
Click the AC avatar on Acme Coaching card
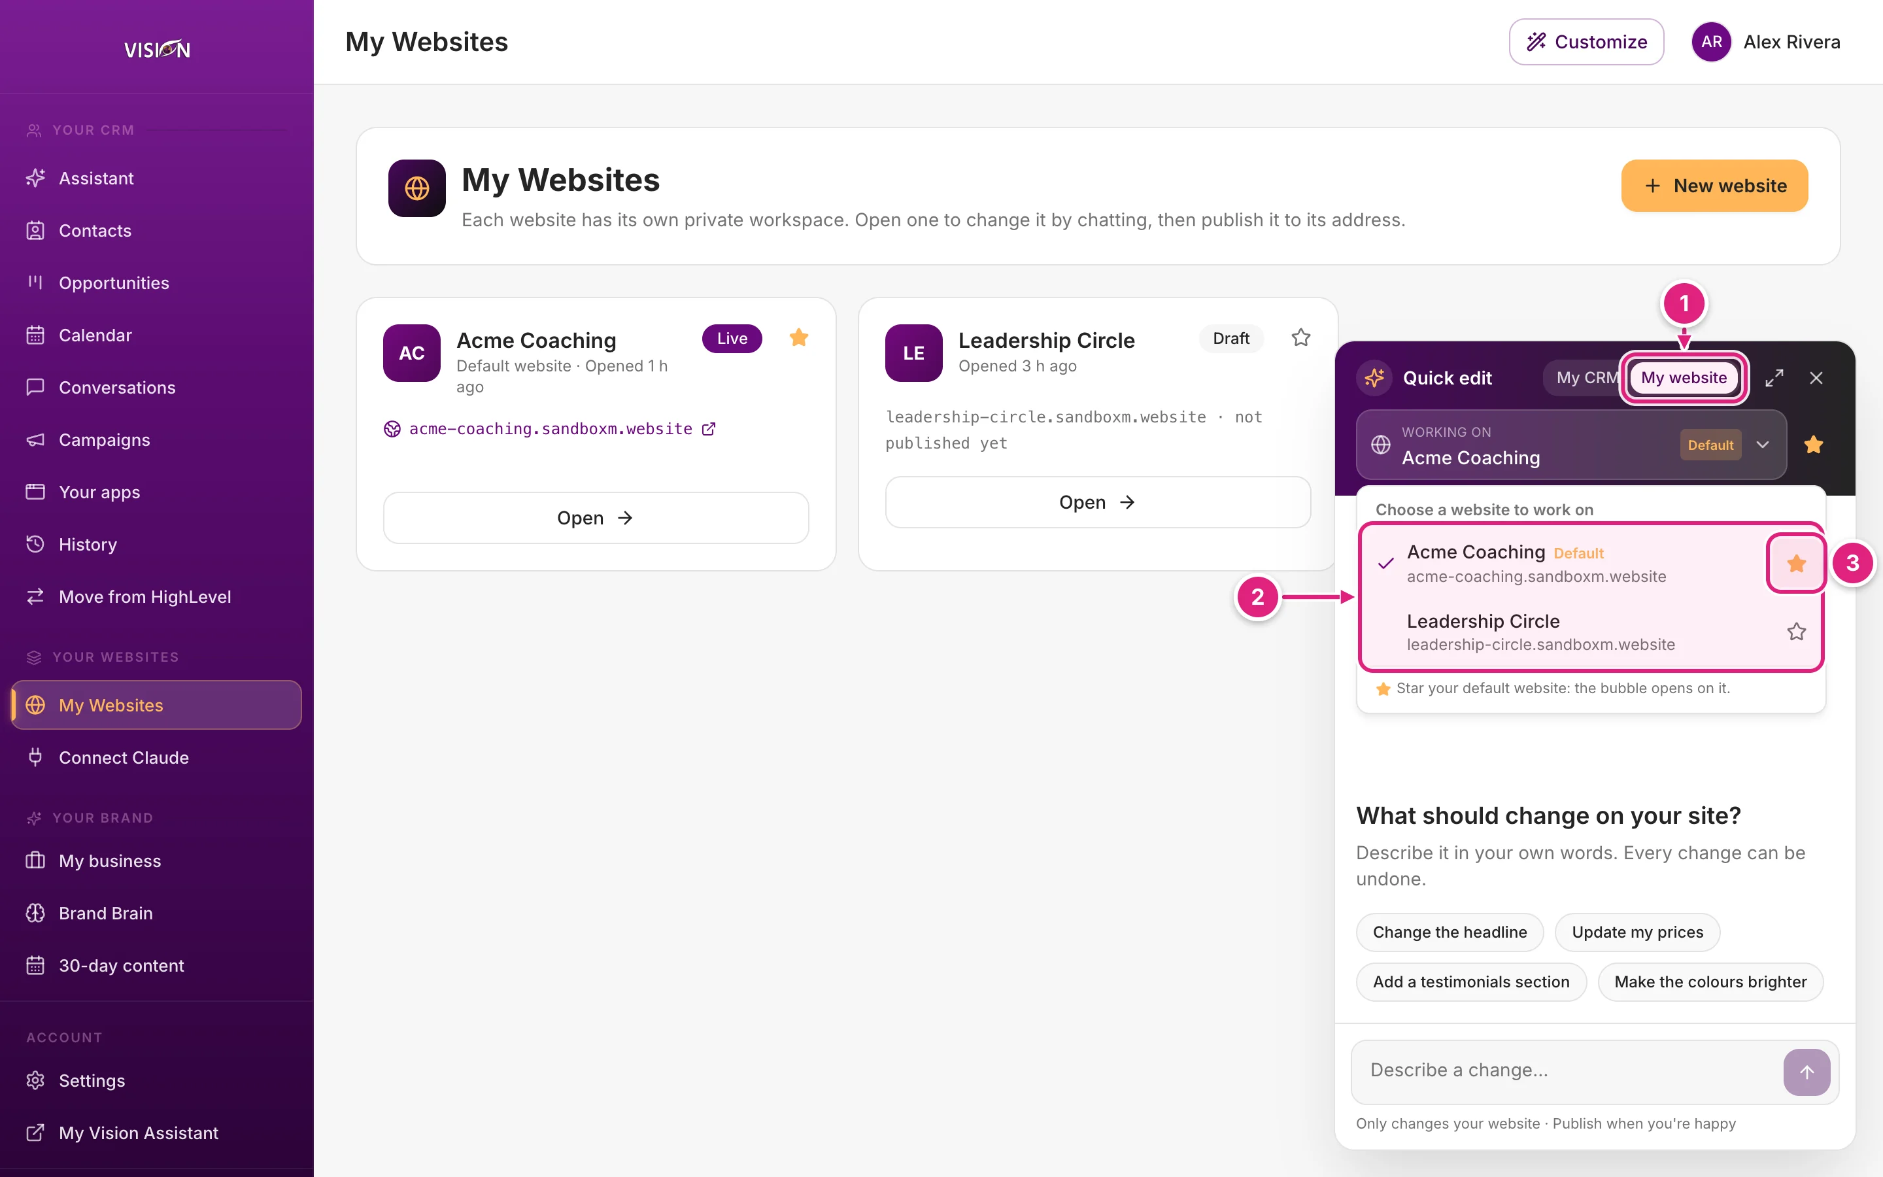click(x=412, y=353)
